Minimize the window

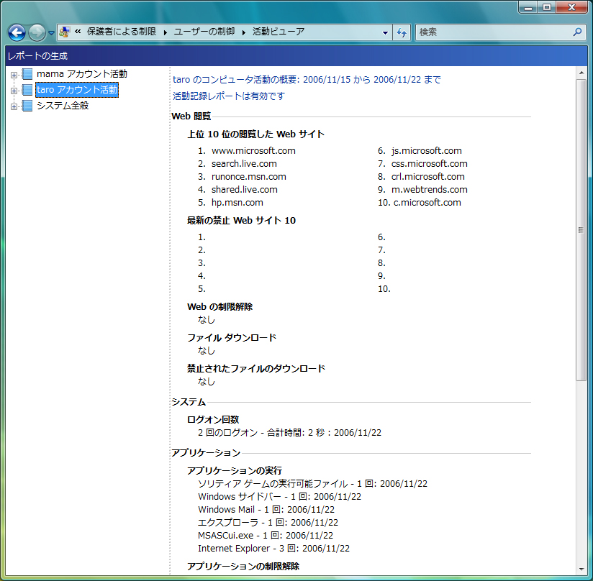[x=528, y=8]
